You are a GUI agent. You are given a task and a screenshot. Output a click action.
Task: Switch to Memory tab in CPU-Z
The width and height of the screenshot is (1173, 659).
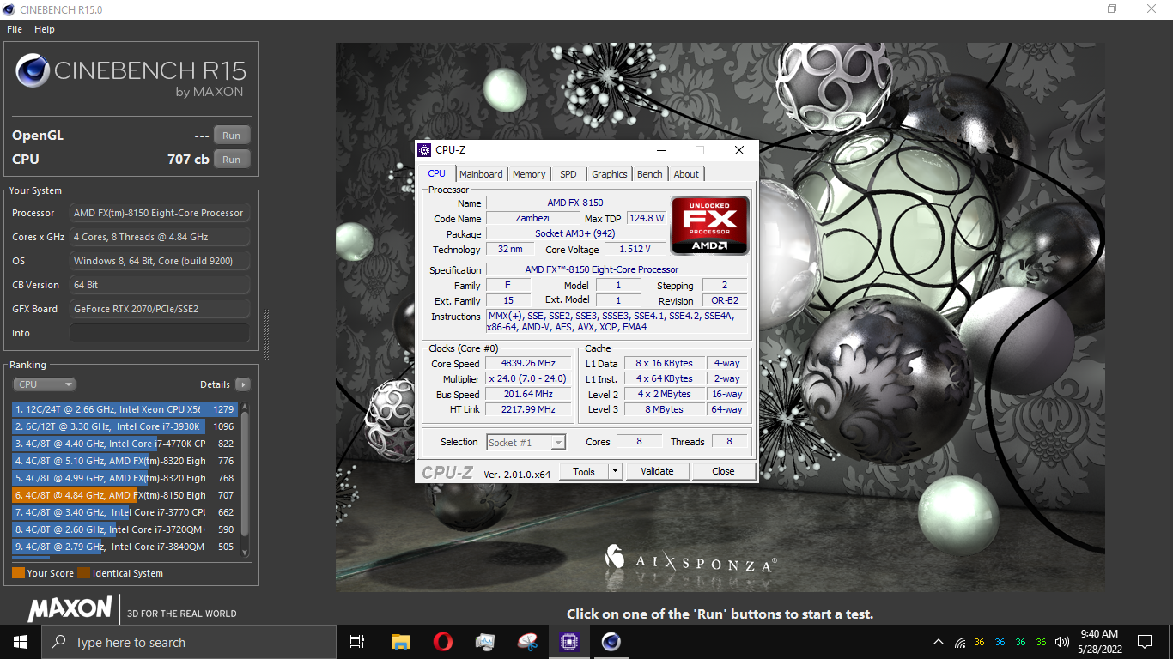529,174
